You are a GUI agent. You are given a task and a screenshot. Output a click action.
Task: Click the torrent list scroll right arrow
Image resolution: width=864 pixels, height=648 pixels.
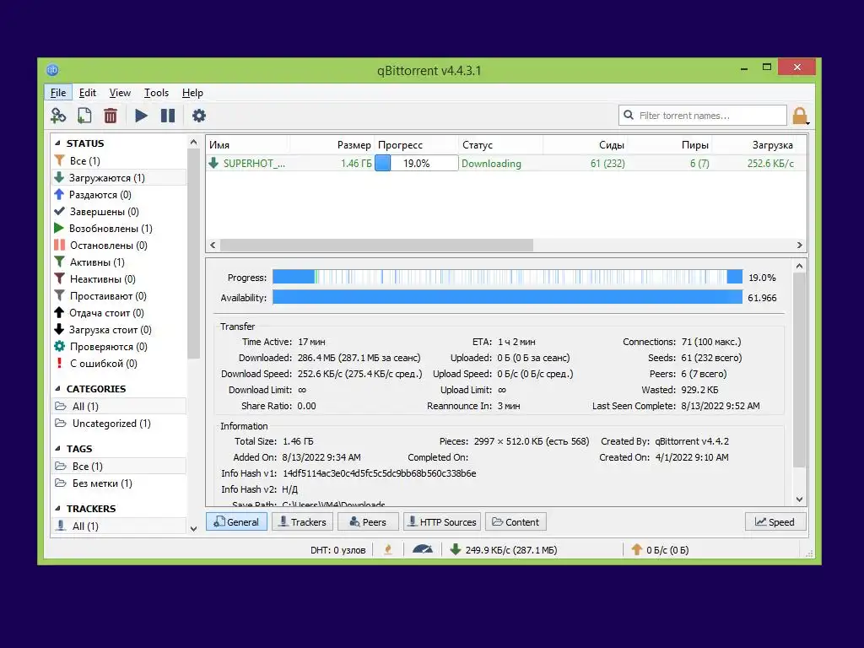point(800,246)
